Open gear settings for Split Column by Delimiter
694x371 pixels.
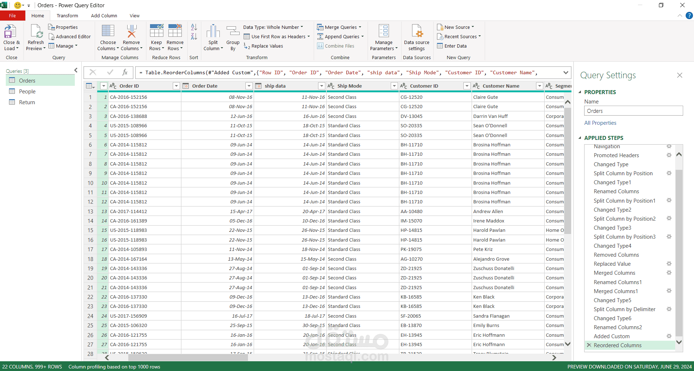(669, 309)
